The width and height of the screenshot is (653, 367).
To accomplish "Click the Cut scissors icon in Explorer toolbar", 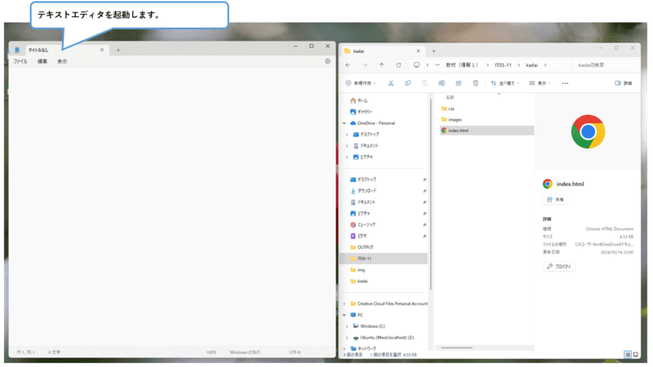I will [391, 83].
